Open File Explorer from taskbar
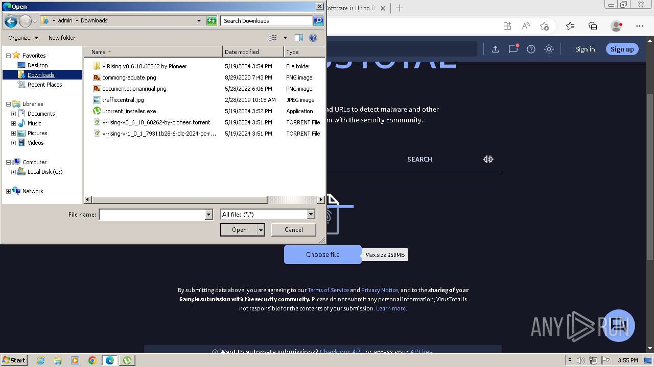The height and width of the screenshot is (367, 654). point(58,360)
